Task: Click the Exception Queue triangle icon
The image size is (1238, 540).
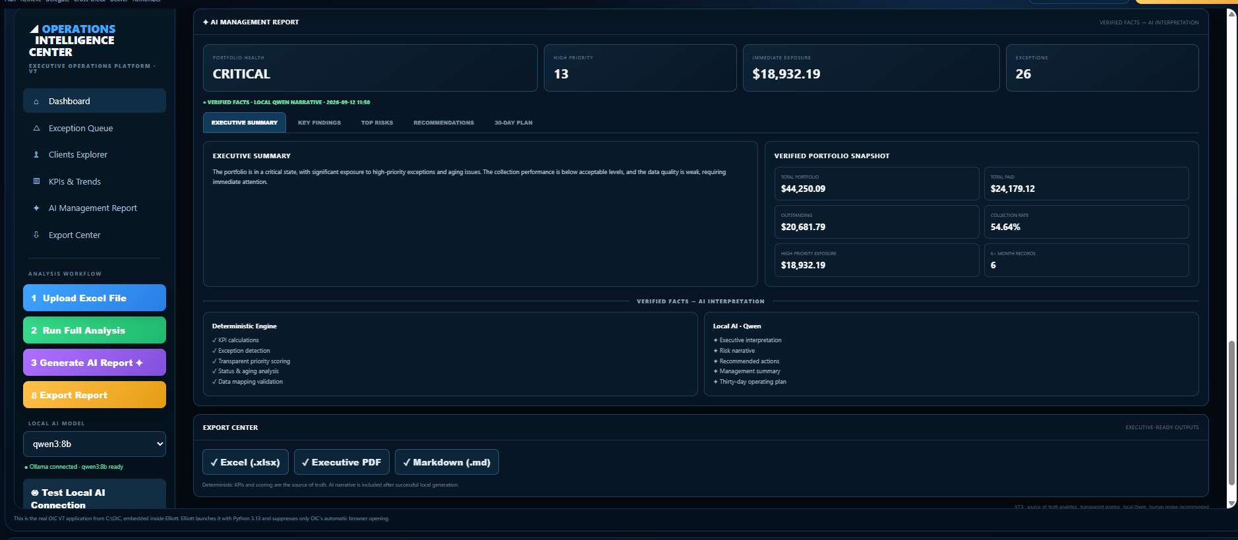Action: click(36, 129)
